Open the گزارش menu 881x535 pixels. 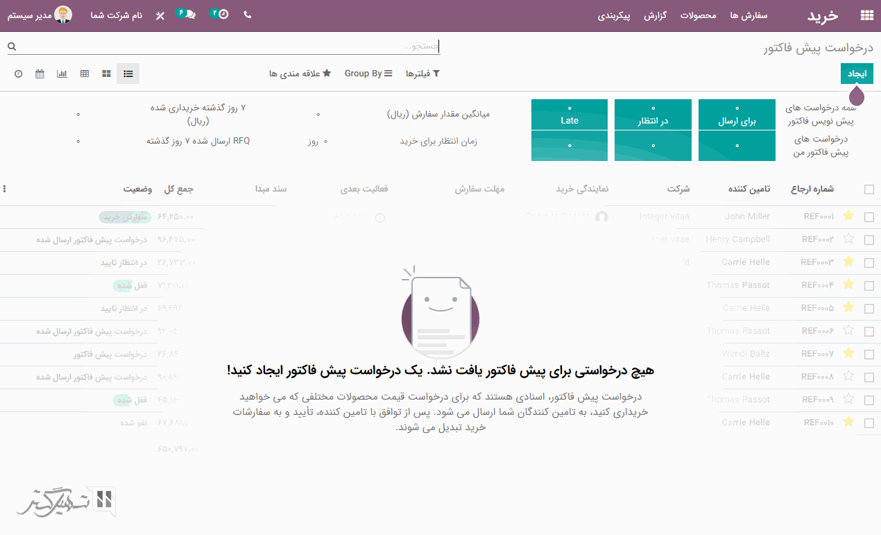point(655,15)
